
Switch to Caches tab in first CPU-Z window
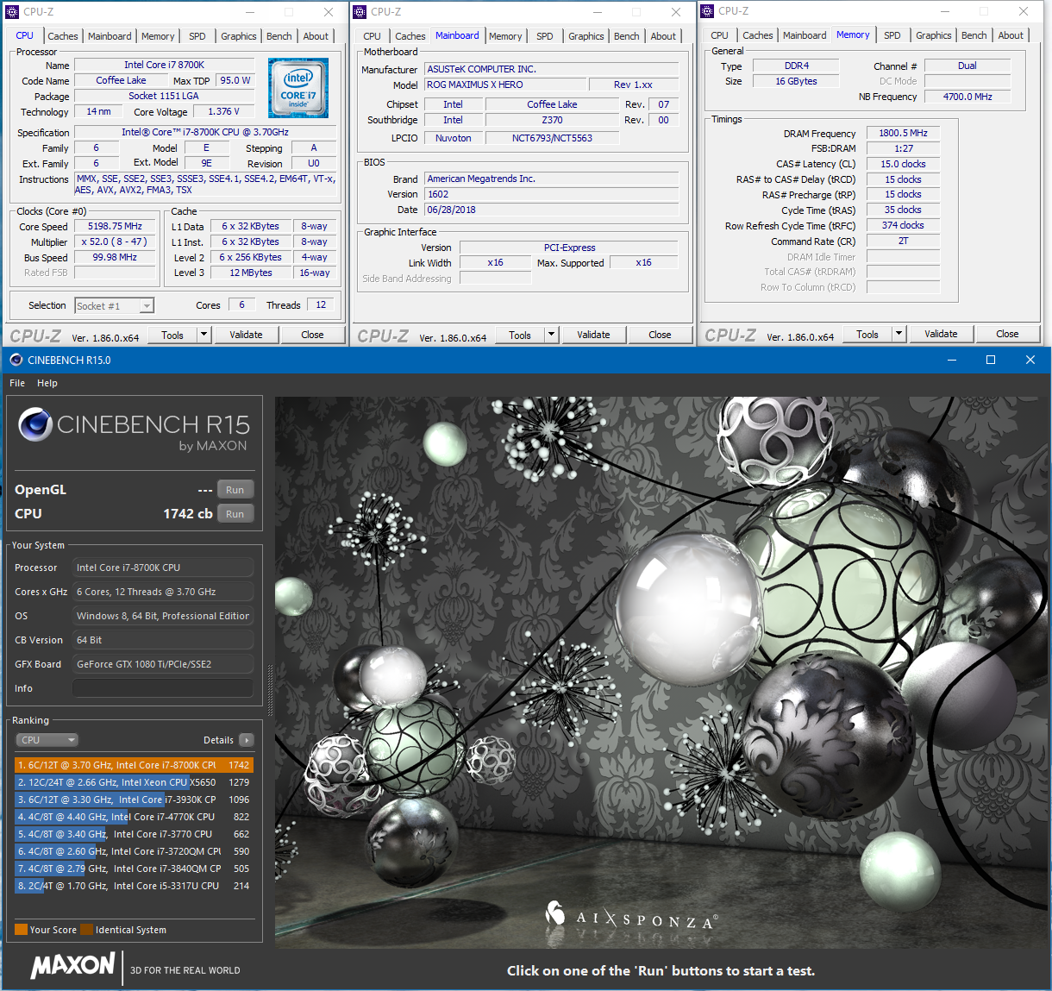(x=63, y=36)
